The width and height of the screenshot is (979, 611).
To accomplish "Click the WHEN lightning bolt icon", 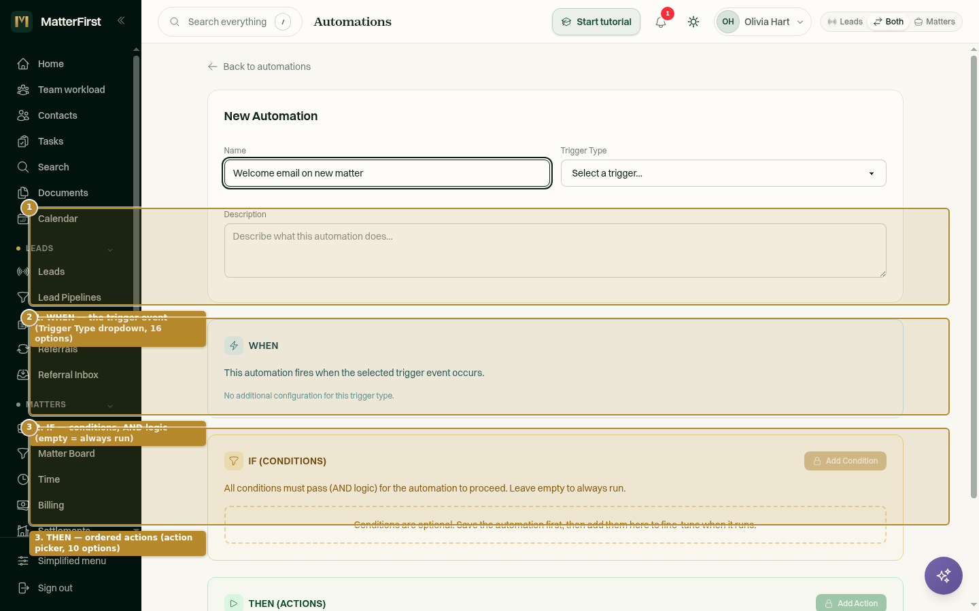I will [x=234, y=346].
